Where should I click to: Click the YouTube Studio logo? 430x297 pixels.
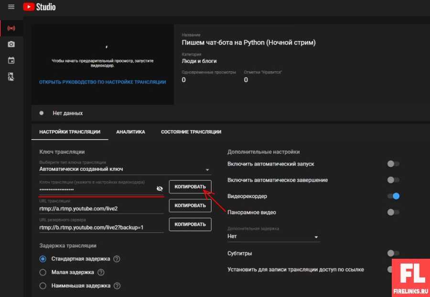[x=39, y=7]
